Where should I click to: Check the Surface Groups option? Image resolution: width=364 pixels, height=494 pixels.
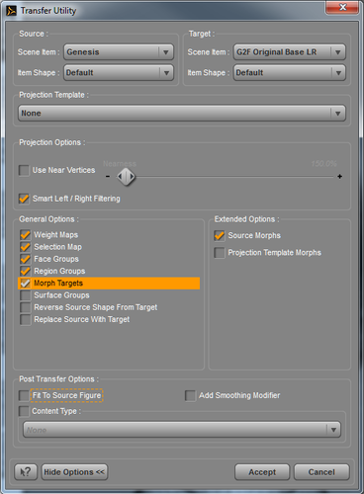click(x=26, y=295)
